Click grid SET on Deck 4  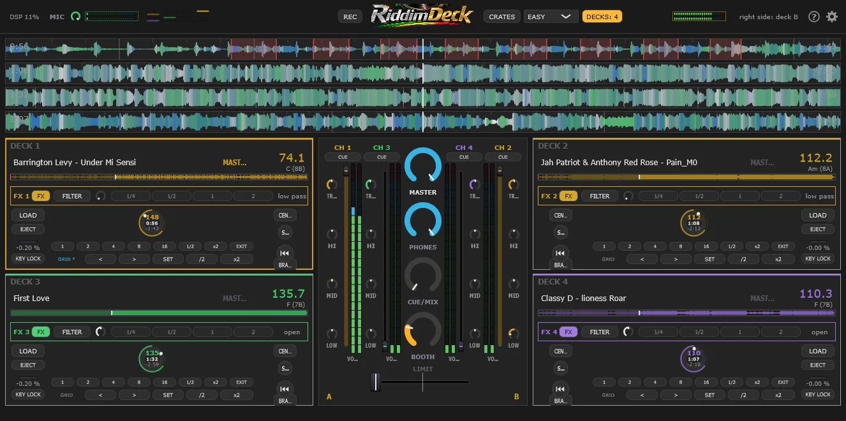tap(709, 395)
